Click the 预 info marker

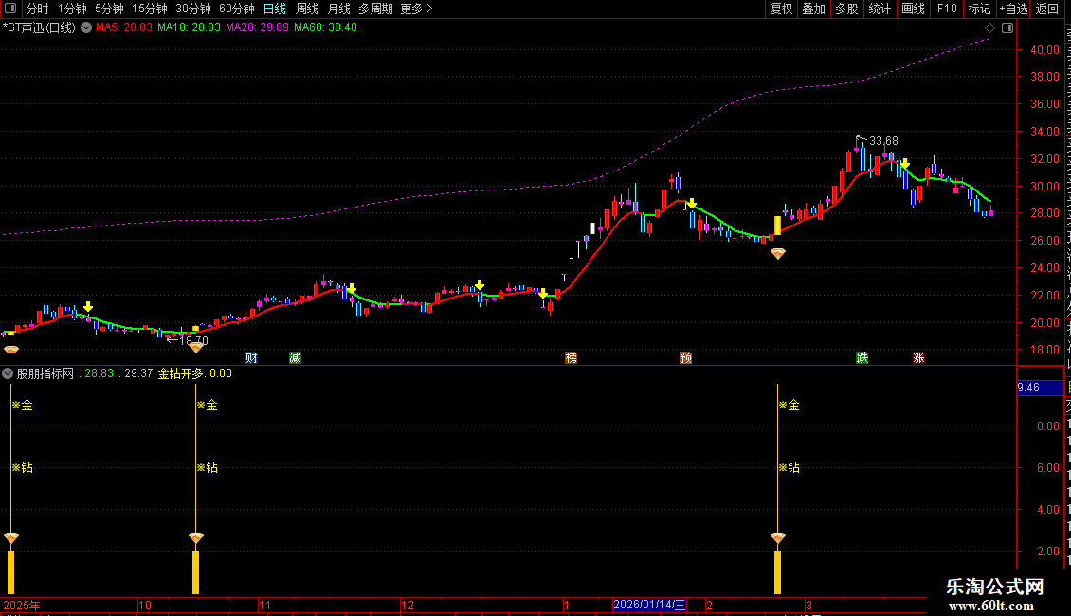[686, 358]
